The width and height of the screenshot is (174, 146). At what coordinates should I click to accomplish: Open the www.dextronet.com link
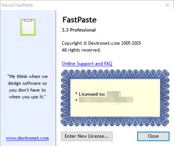point(27,138)
